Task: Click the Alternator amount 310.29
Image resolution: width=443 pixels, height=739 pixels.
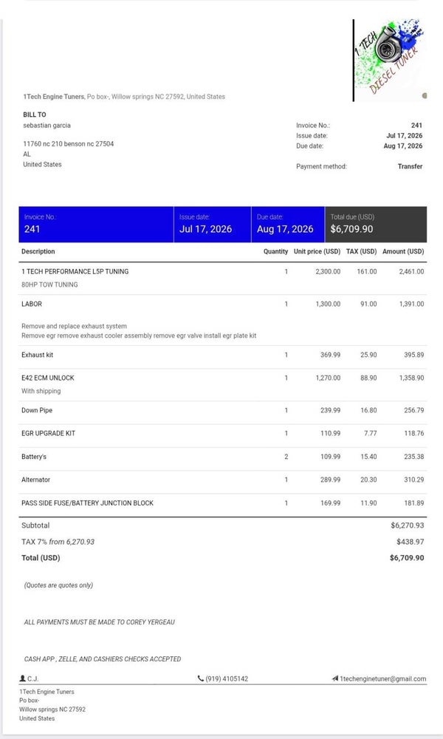Action: click(x=413, y=480)
